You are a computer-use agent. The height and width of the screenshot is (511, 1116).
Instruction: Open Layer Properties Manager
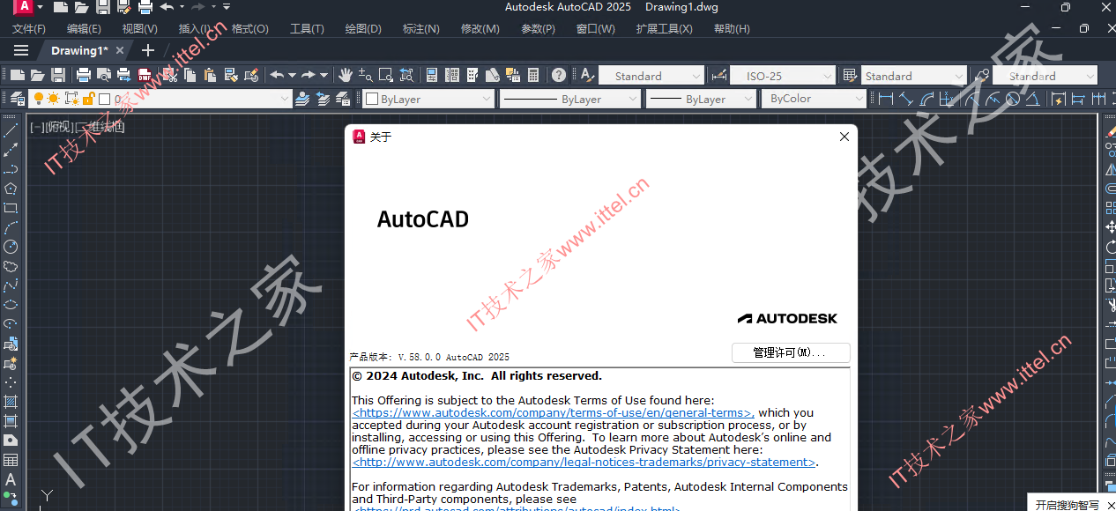coord(17,99)
